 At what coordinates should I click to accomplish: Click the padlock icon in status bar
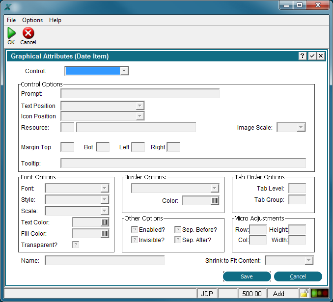(305, 294)
